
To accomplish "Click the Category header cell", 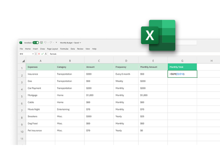I will [70, 67].
